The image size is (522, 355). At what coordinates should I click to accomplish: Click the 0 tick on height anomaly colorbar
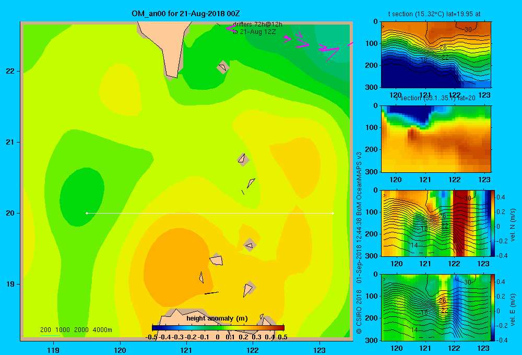click(217, 337)
